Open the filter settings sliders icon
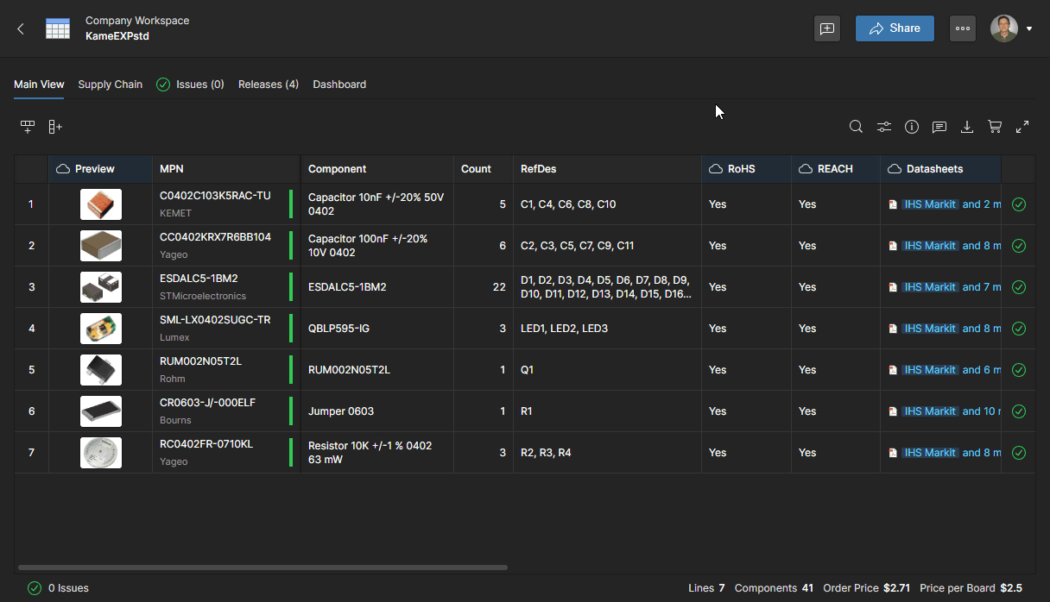This screenshot has height=602, width=1050. pos(884,127)
